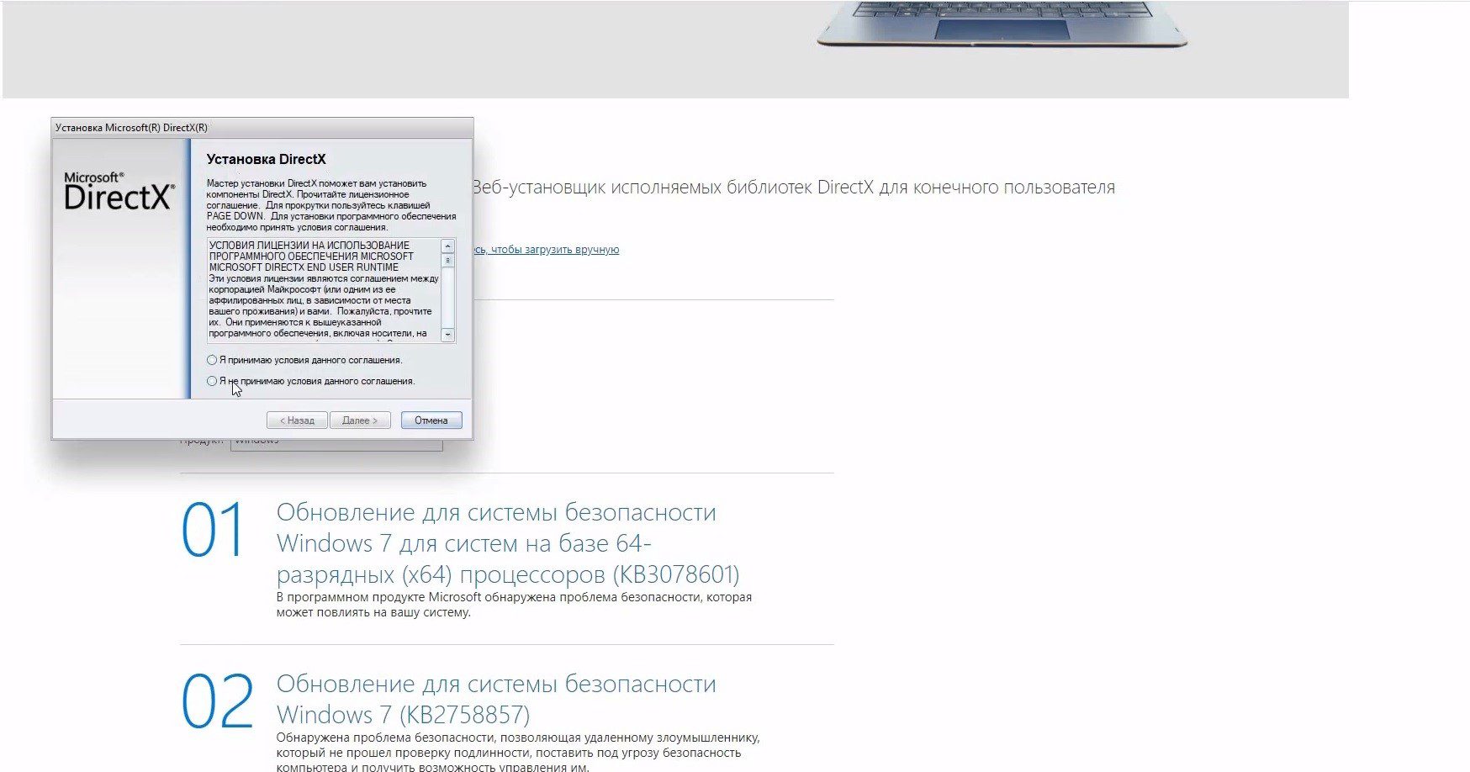Click the laptop image at top of page

[x=1001, y=24]
